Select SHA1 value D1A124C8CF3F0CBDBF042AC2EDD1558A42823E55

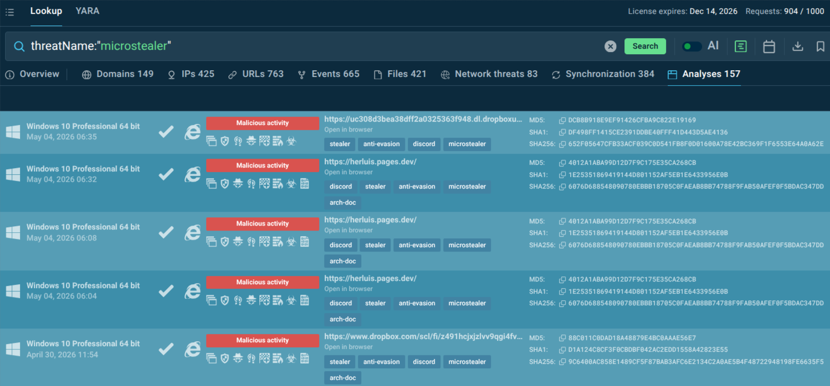648,350
